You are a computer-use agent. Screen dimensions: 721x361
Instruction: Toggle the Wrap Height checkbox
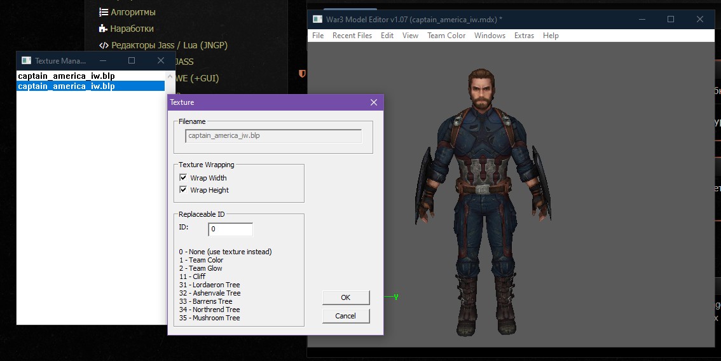pyautogui.click(x=183, y=189)
